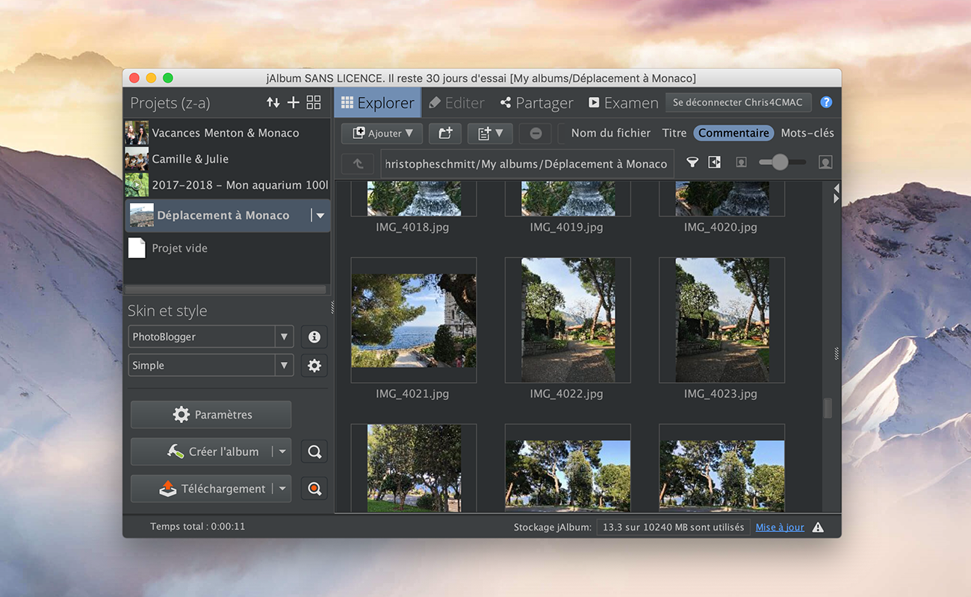Toggle Nom du fichier caption display
The height and width of the screenshot is (597, 971).
[x=610, y=134]
